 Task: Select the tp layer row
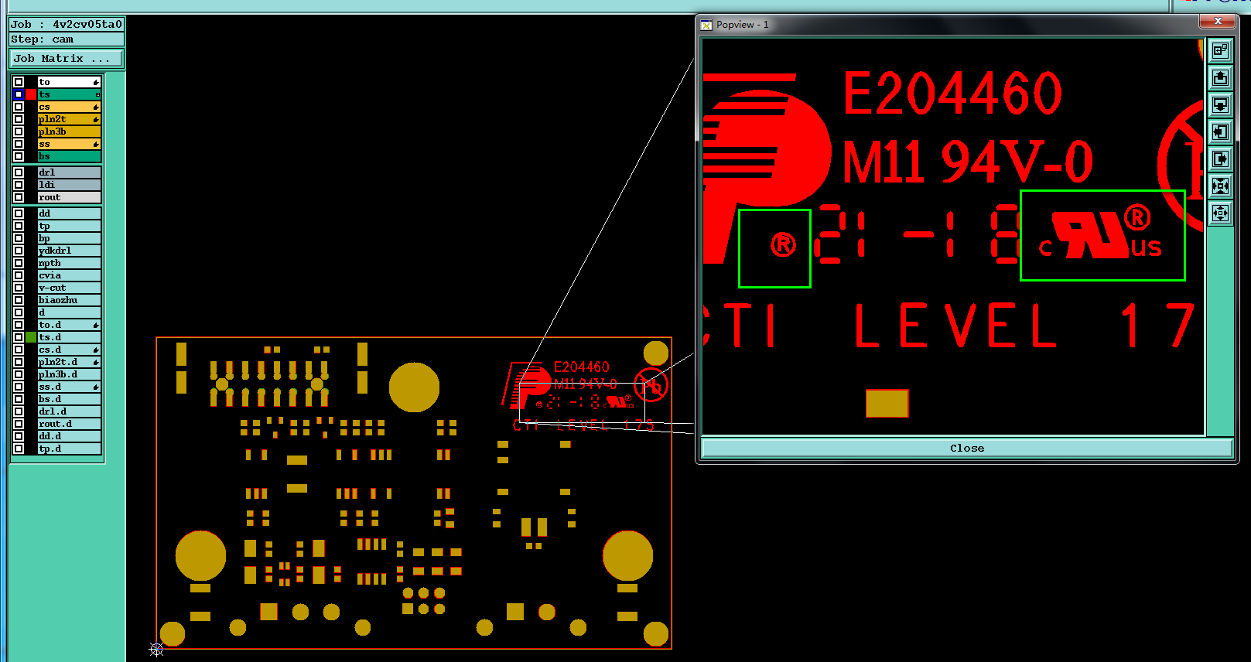pyautogui.click(x=70, y=226)
